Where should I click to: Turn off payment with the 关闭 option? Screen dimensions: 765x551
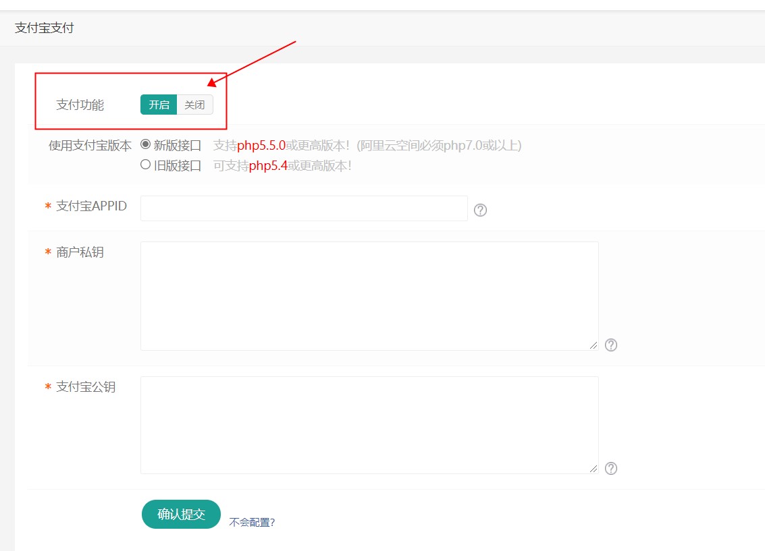[x=194, y=105]
